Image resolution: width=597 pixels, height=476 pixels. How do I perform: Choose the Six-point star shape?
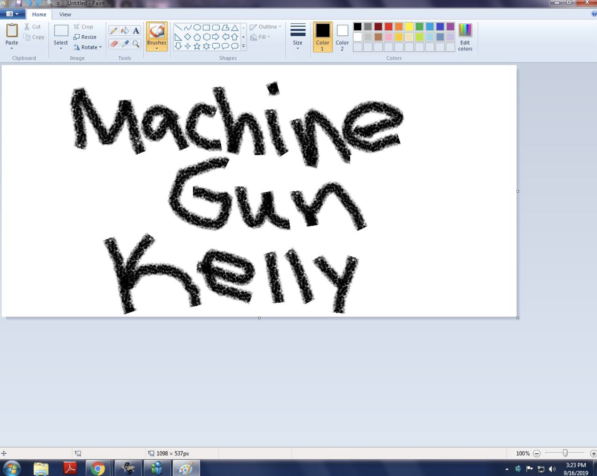[x=206, y=46]
